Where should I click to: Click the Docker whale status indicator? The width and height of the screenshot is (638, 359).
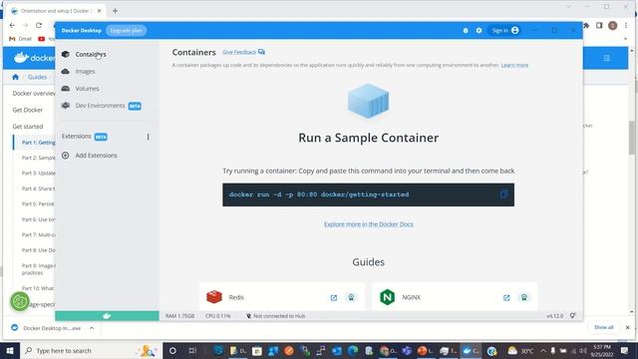click(x=107, y=316)
